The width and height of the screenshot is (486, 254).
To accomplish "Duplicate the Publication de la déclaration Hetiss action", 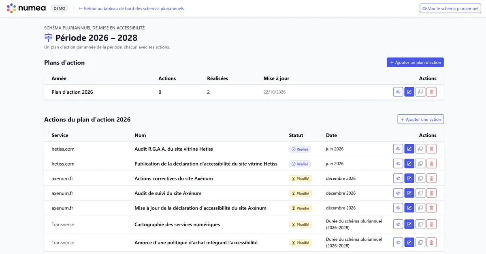I will coord(420,164).
